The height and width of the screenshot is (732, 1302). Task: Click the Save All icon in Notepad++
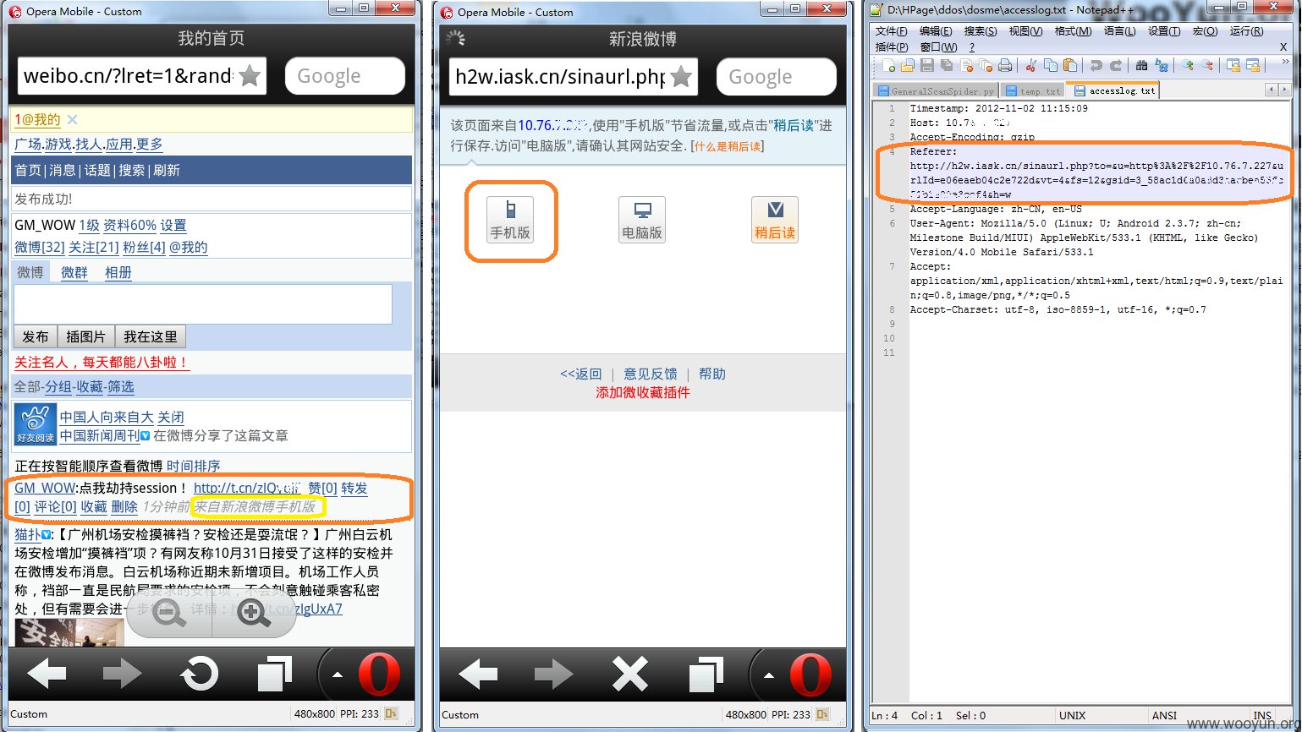pos(947,65)
